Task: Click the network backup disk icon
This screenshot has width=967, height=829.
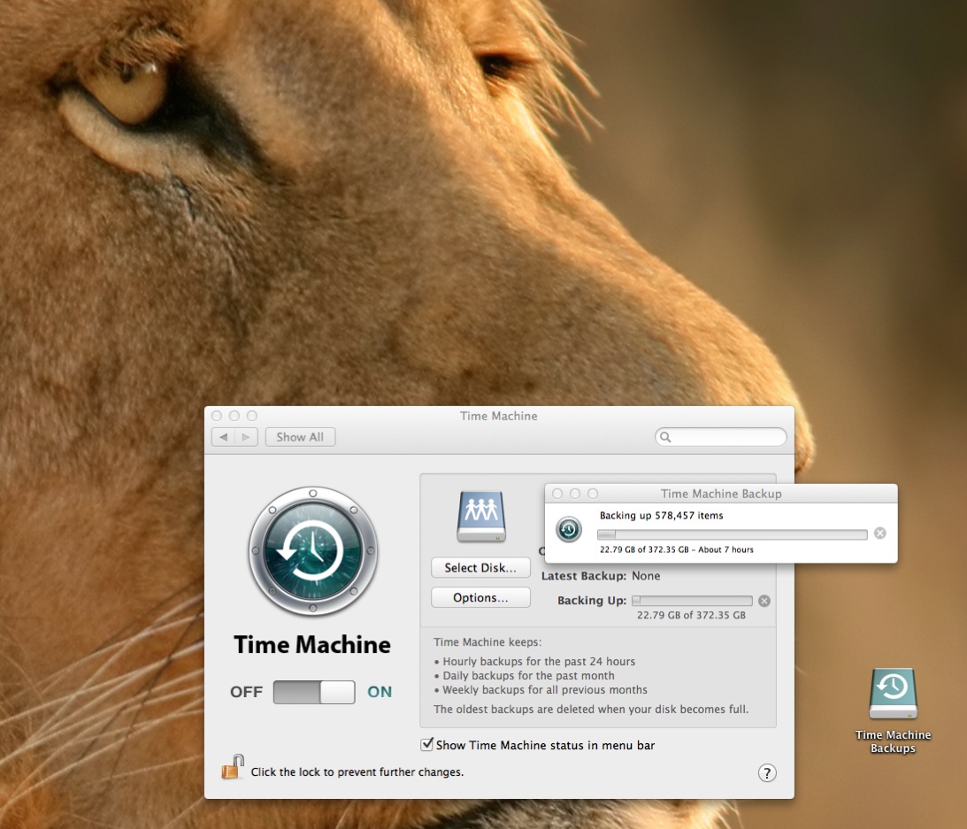Action: point(481,518)
